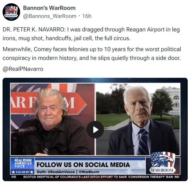Click the Real America's Voice logo in video
The image size is (191, 187).
click(23, 163)
